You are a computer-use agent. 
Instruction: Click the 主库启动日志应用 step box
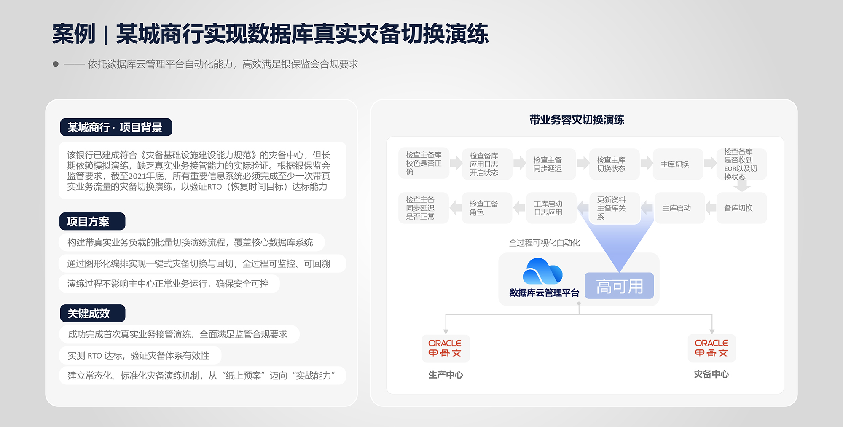tap(550, 208)
